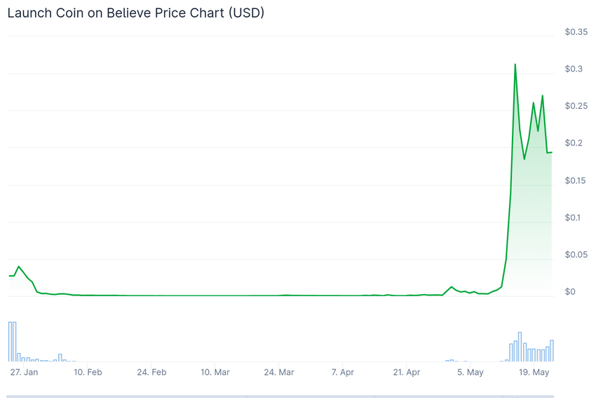The height and width of the screenshot is (398, 596).
Task: Select the 10. Mar date label
Action: coord(215,372)
